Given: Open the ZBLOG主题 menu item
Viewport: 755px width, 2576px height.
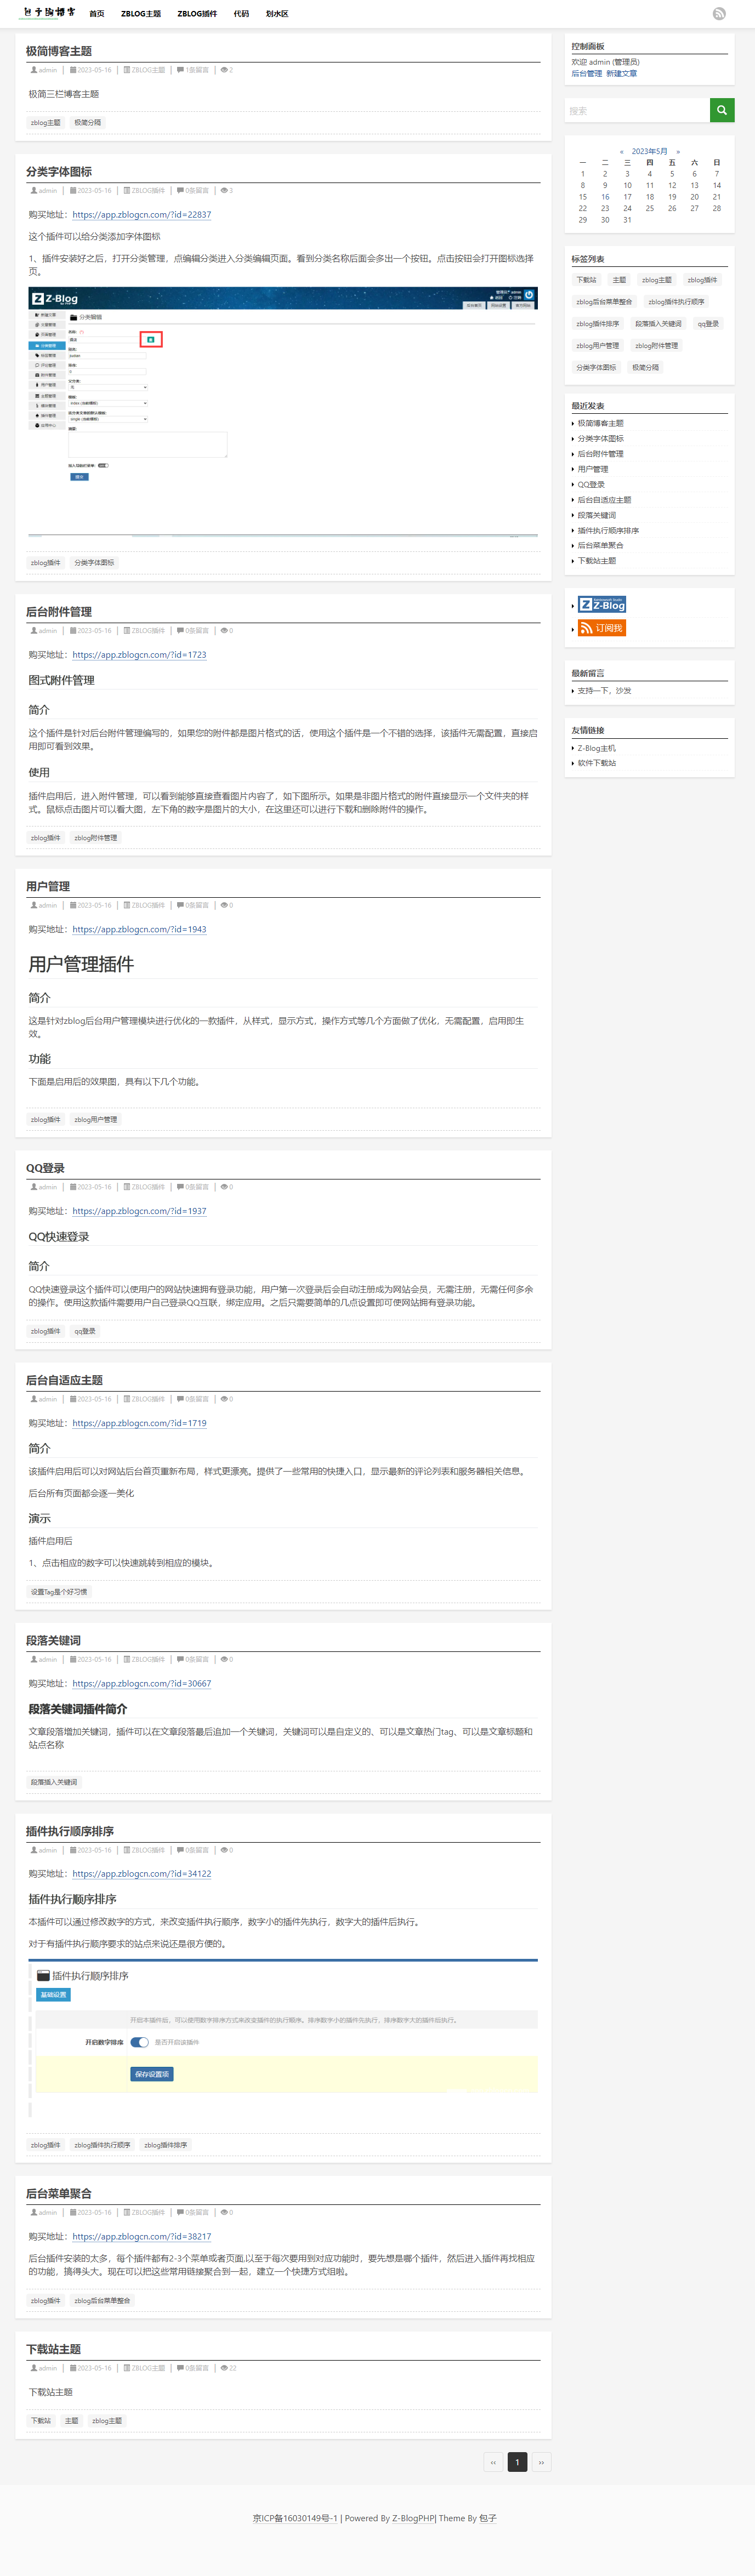Looking at the screenshot, I should tap(141, 14).
